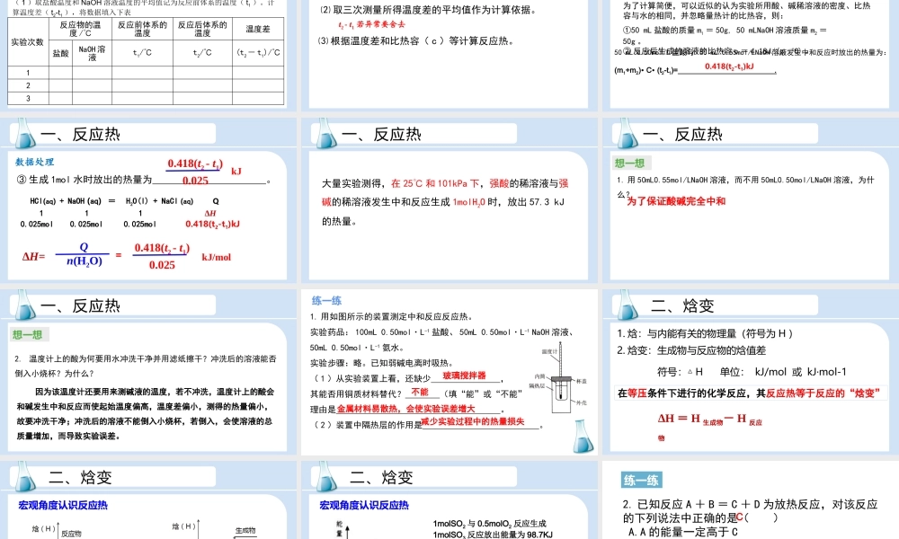Viewport: 899px width, 539px height.
Task: Click the 练一练 badge above the A+B=C+D question
Action: [641, 480]
